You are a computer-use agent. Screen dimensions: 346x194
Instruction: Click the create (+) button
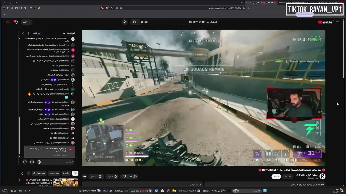[x=27, y=22]
